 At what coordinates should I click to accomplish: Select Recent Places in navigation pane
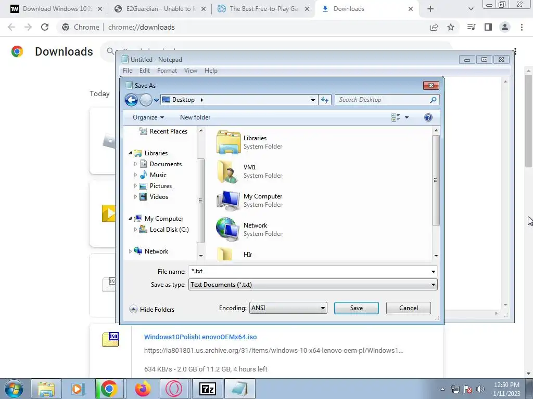point(163,131)
